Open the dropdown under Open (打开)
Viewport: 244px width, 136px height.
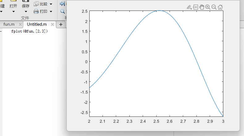tap(13, 11)
